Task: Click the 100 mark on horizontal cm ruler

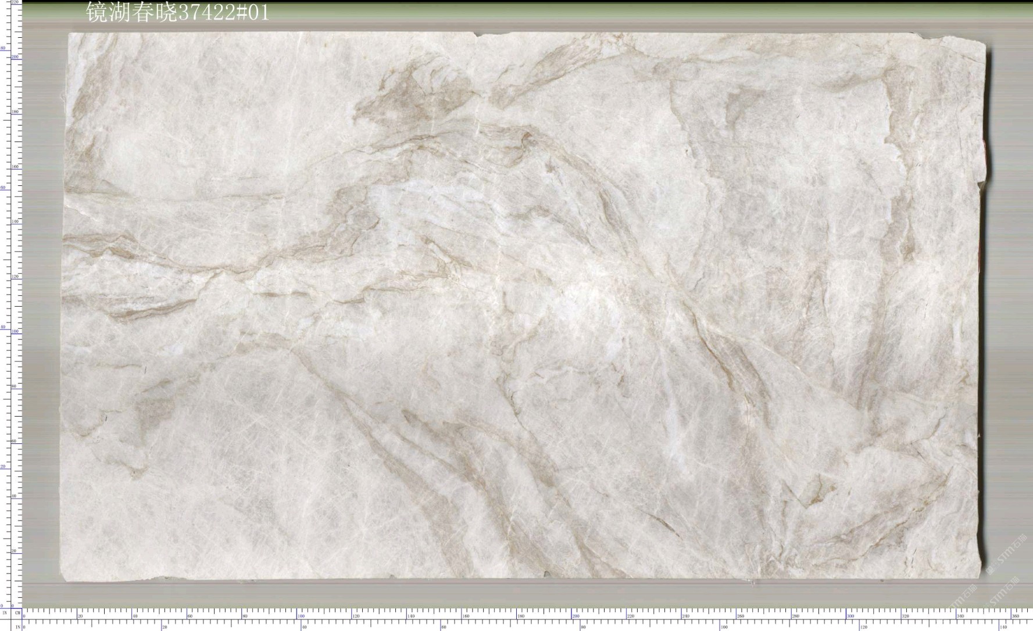Action: click(x=301, y=616)
